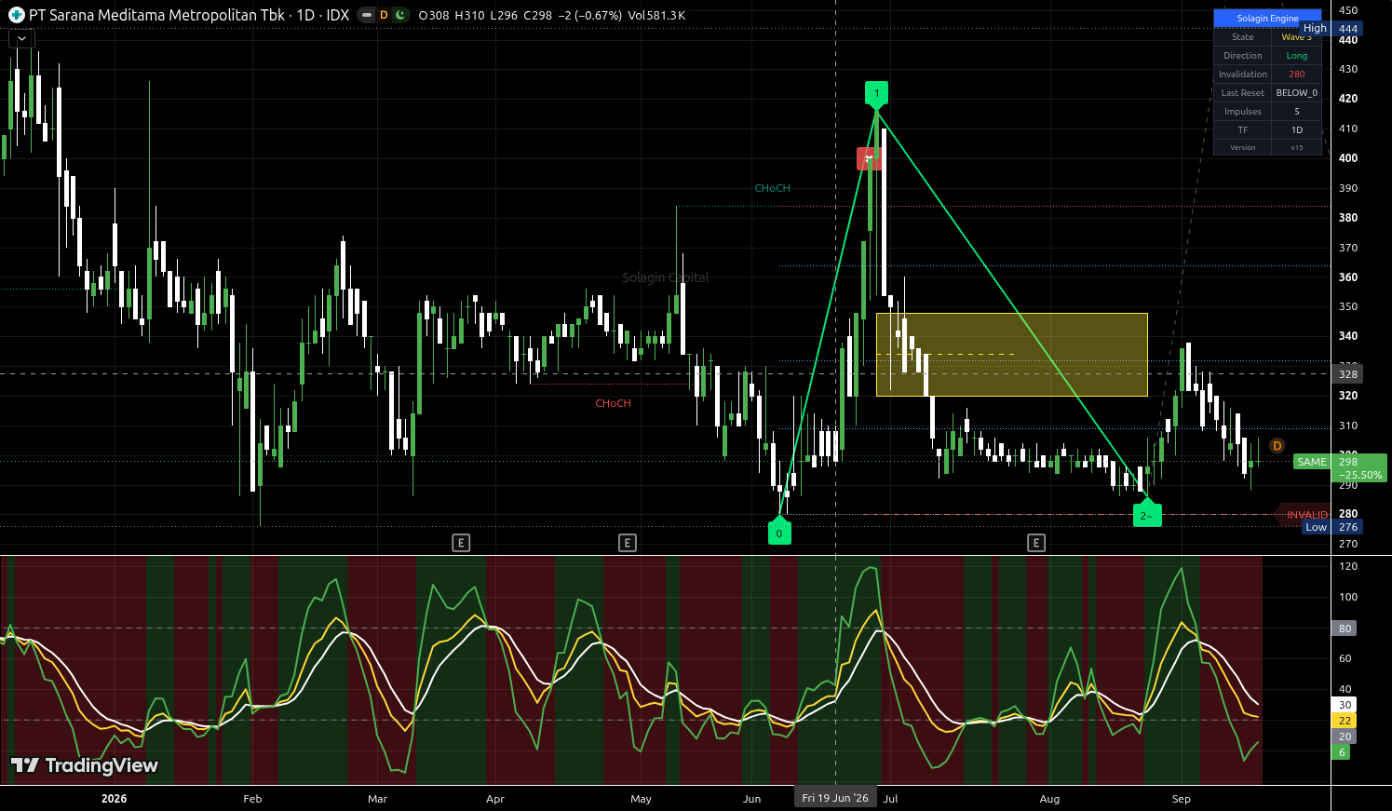
Task: Click the moon market-closed status icon
Action: click(x=400, y=15)
